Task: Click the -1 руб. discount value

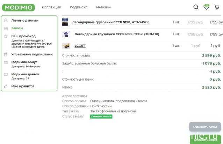Action: (x=215, y=71)
